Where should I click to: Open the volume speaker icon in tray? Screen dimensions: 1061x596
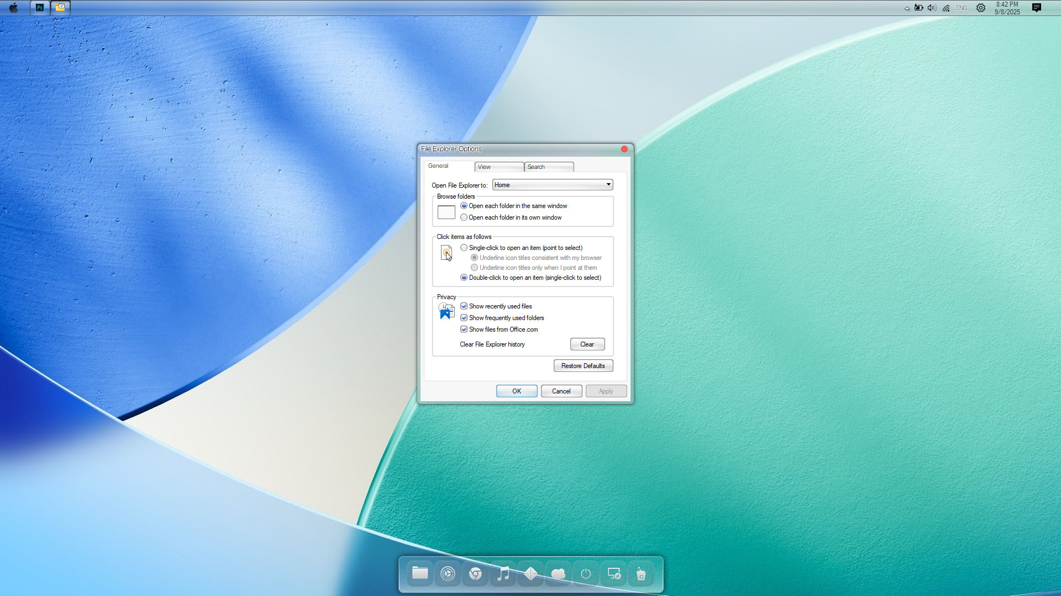coord(932,8)
